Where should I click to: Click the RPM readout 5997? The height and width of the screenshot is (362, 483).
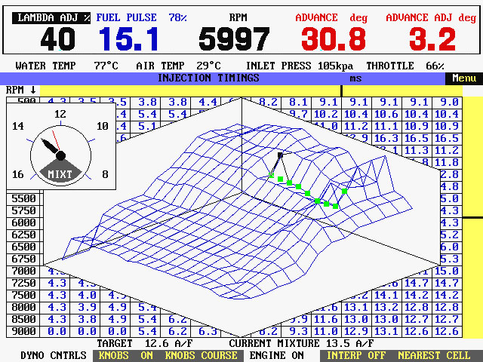pos(234,39)
